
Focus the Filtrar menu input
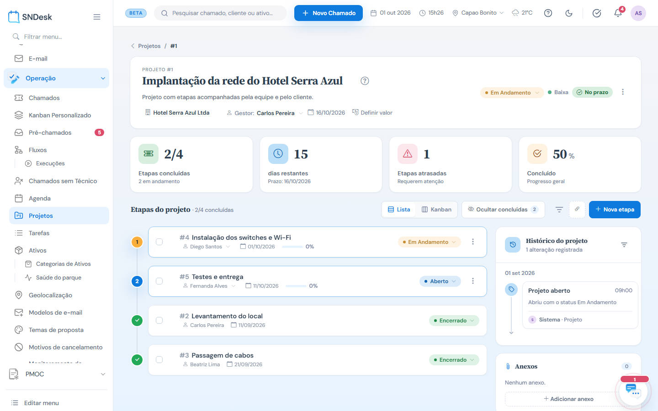point(57,37)
